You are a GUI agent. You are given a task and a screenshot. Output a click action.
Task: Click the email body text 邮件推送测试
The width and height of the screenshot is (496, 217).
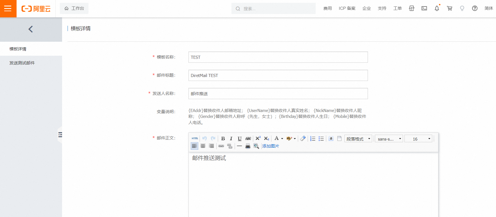(x=209, y=158)
